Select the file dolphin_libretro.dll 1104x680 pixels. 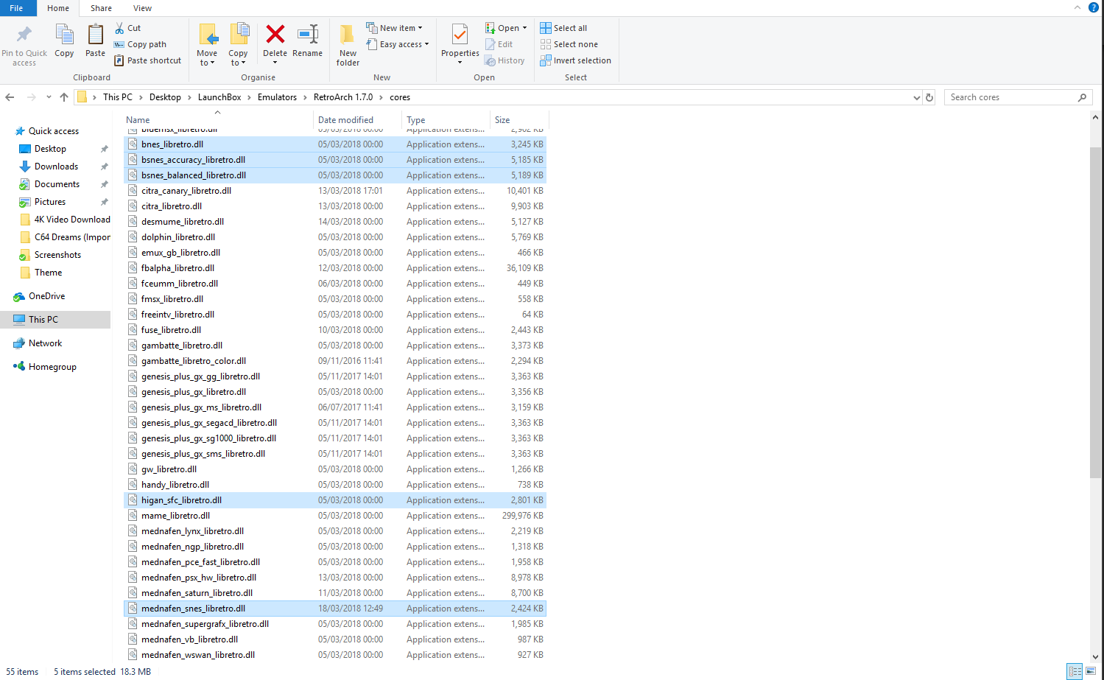335,237
